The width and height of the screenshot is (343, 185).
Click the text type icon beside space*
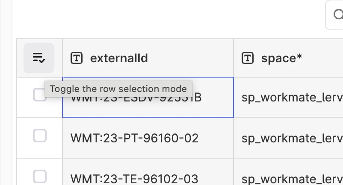click(x=248, y=58)
